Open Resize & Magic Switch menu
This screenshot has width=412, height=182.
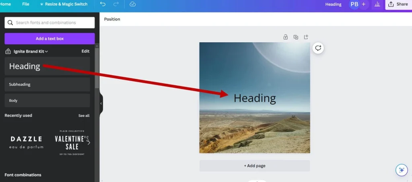tap(64, 4)
